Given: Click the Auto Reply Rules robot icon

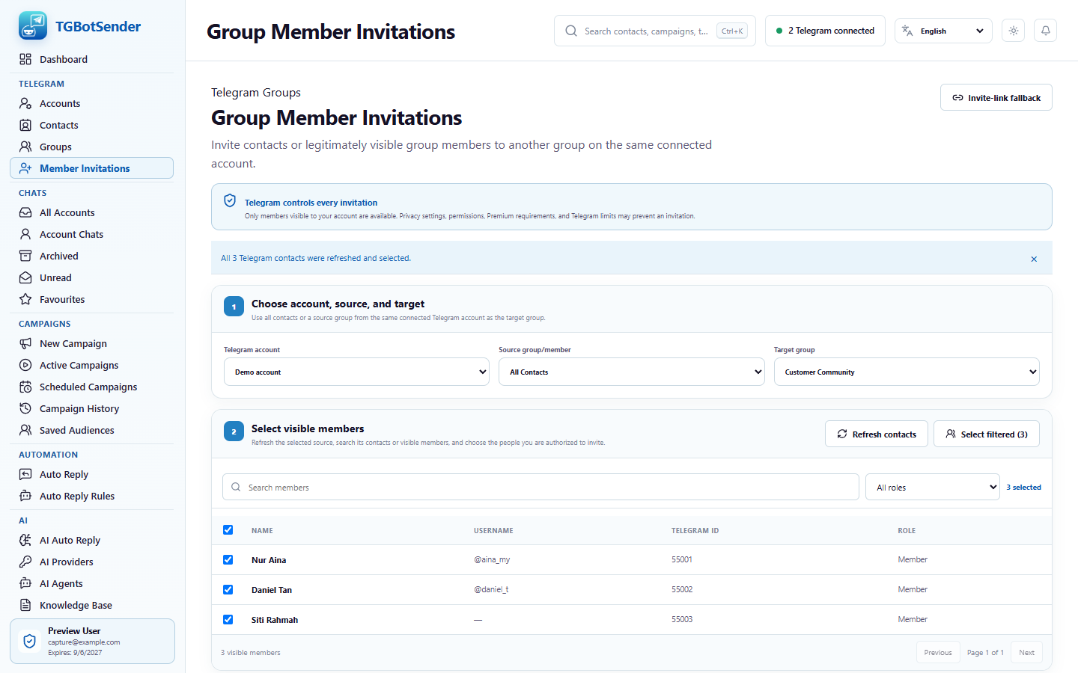Looking at the screenshot, I should point(25,496).
